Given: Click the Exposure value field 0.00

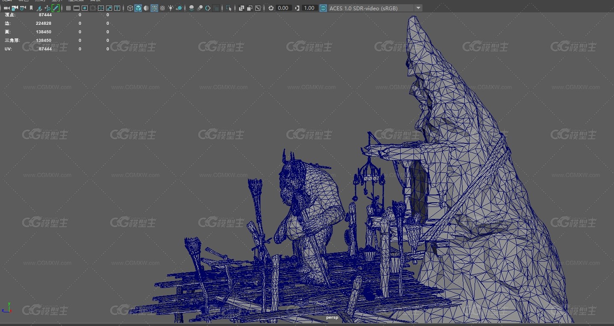Looking at the screenshot, I should coord(283,8).
